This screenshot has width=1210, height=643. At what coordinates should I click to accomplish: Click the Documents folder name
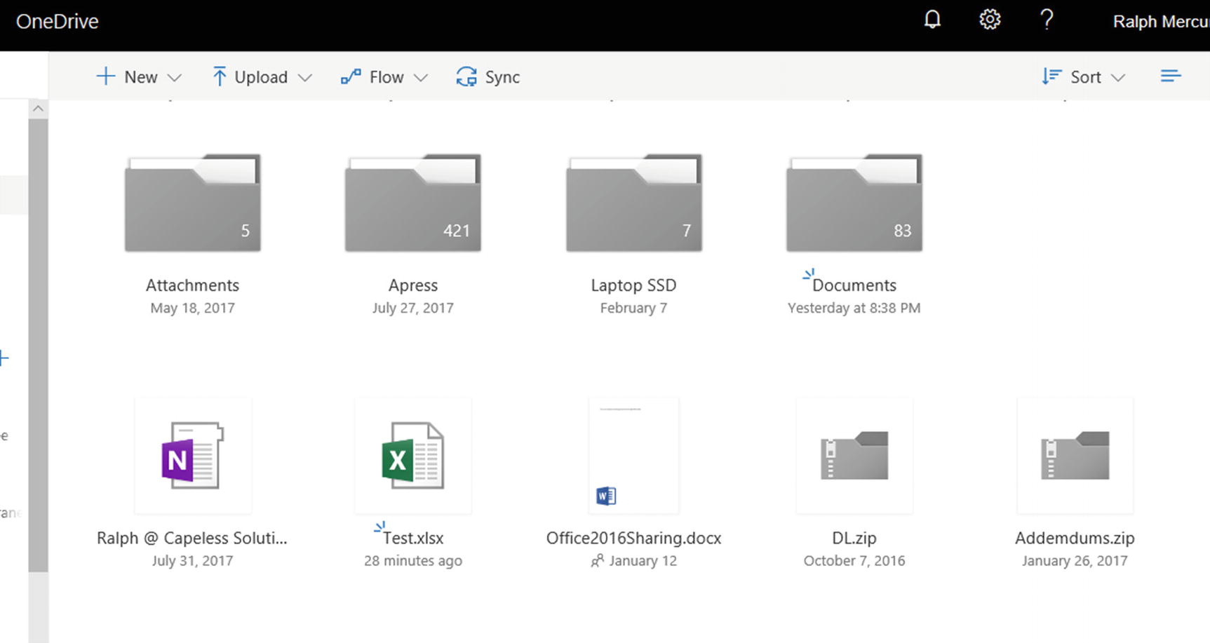point(854,285)
